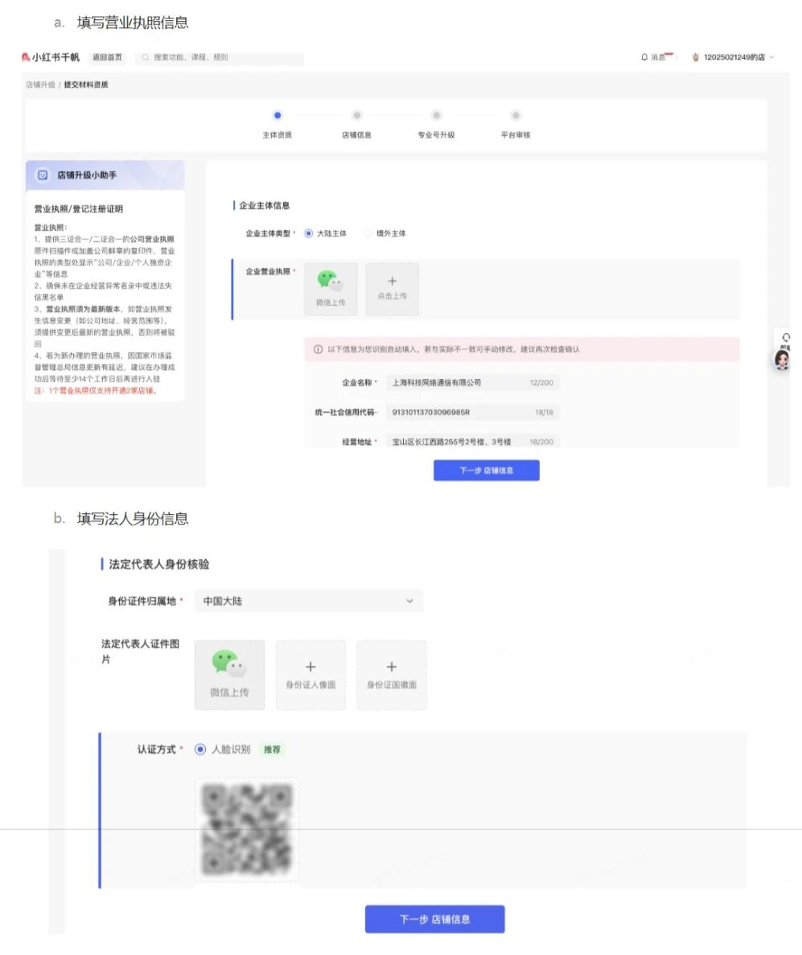The image size is (802, 955).
Task: Click 返回首页 in the top navigation
Action: [106, 57]
